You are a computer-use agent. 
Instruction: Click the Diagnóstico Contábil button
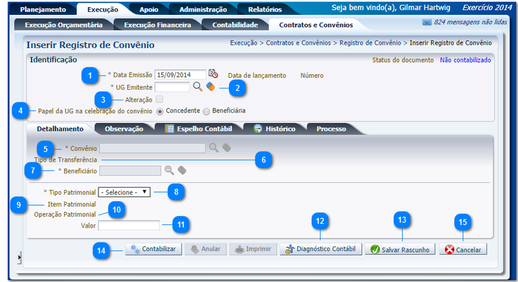pyautogui.click(x=321, y=249)
